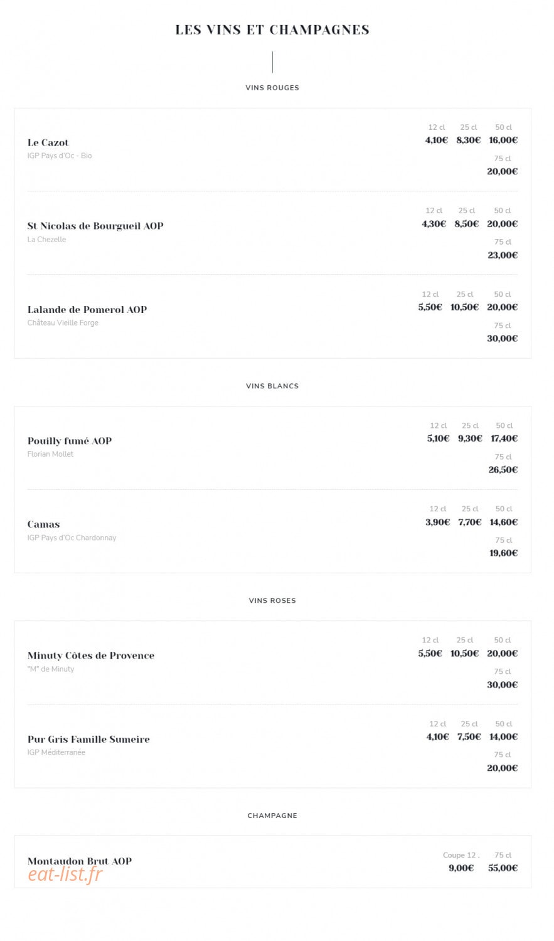The height and width of the screenshot is (941, 554).
Task: Click the Champagne section label
Action: coord(272,816)
